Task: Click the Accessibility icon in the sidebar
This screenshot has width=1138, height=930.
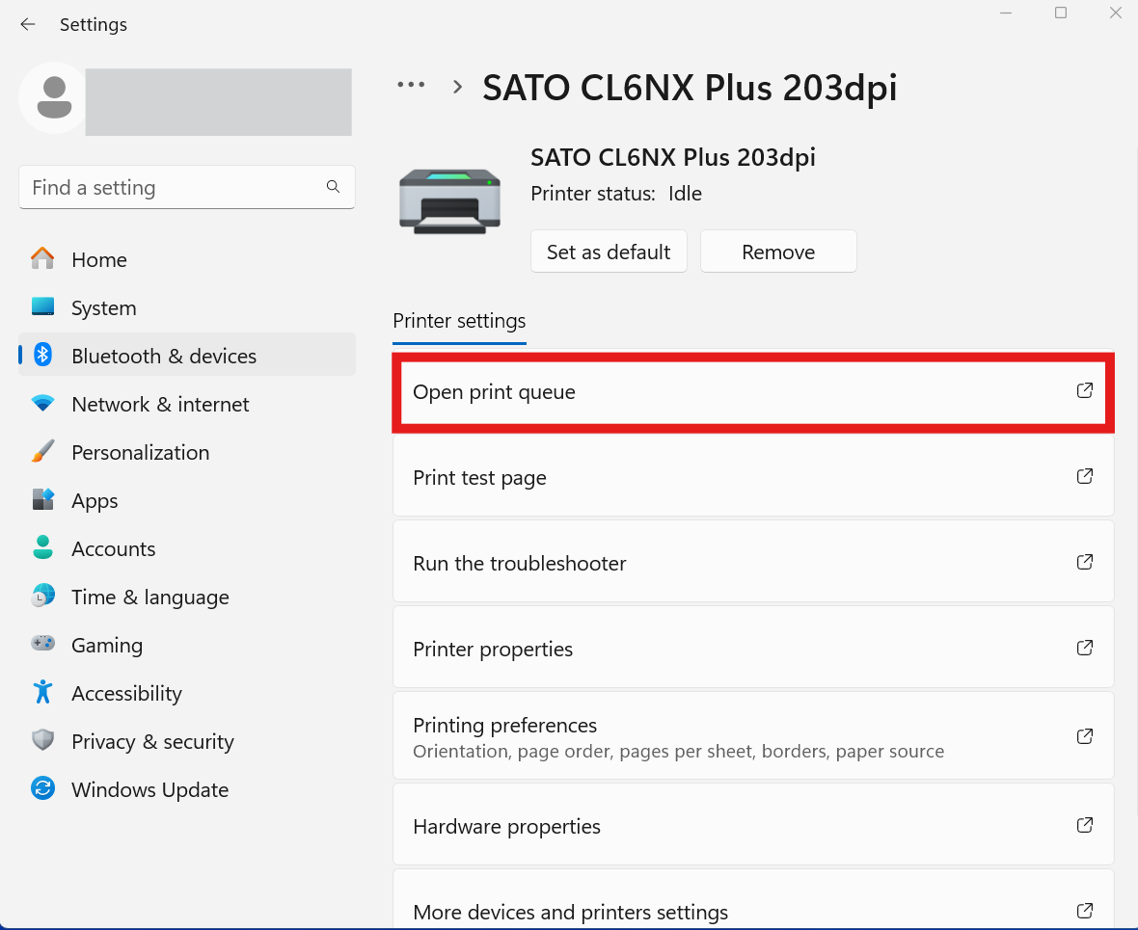Action: (42, 692)
